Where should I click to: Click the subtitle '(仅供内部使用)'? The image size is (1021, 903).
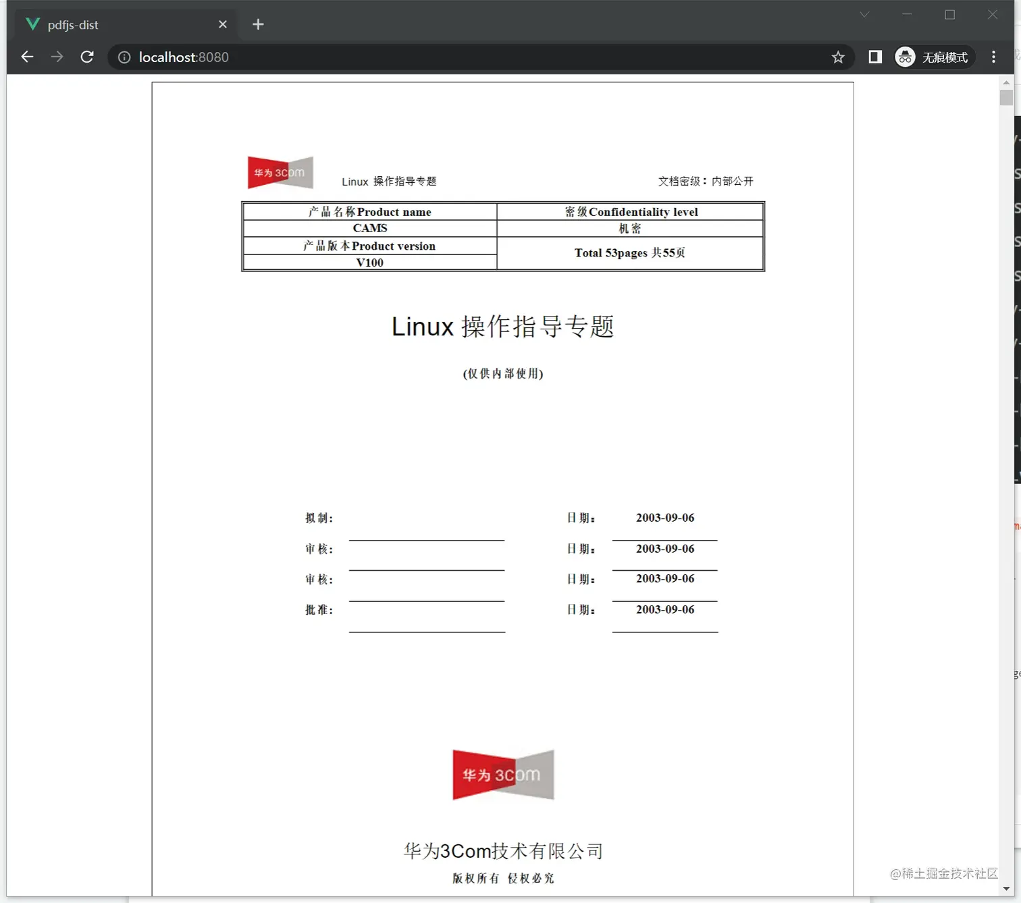tap(503, 373)
